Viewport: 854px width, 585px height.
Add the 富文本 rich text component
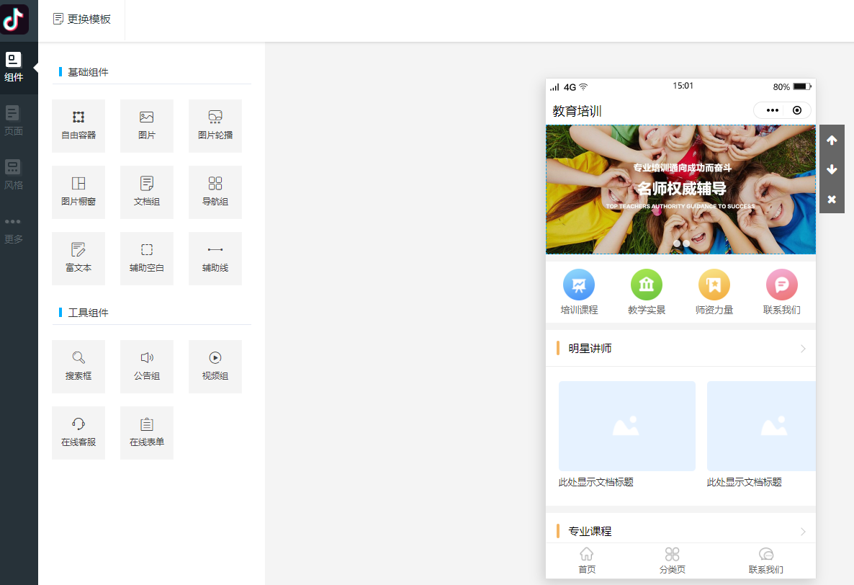pos(78,259)
